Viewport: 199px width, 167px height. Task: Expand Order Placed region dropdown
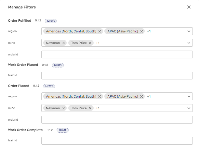(189, 97)
